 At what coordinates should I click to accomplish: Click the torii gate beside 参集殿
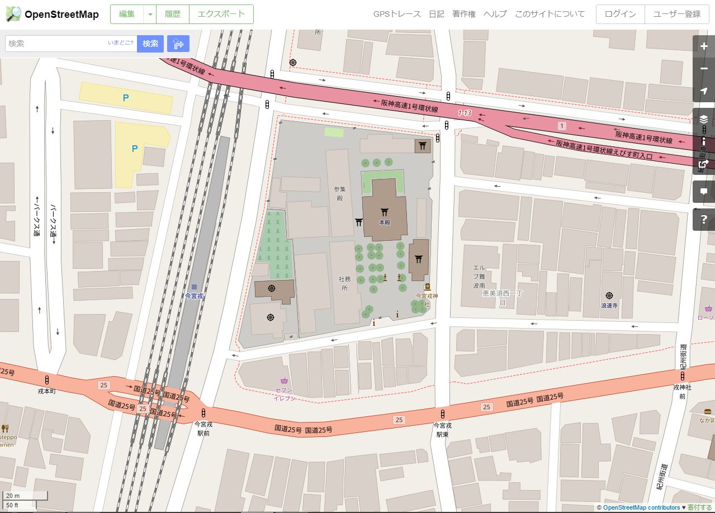point(359,222)
